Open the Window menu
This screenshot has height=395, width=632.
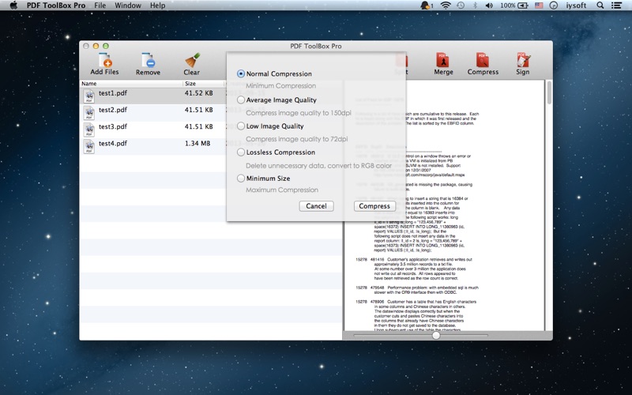128,6
